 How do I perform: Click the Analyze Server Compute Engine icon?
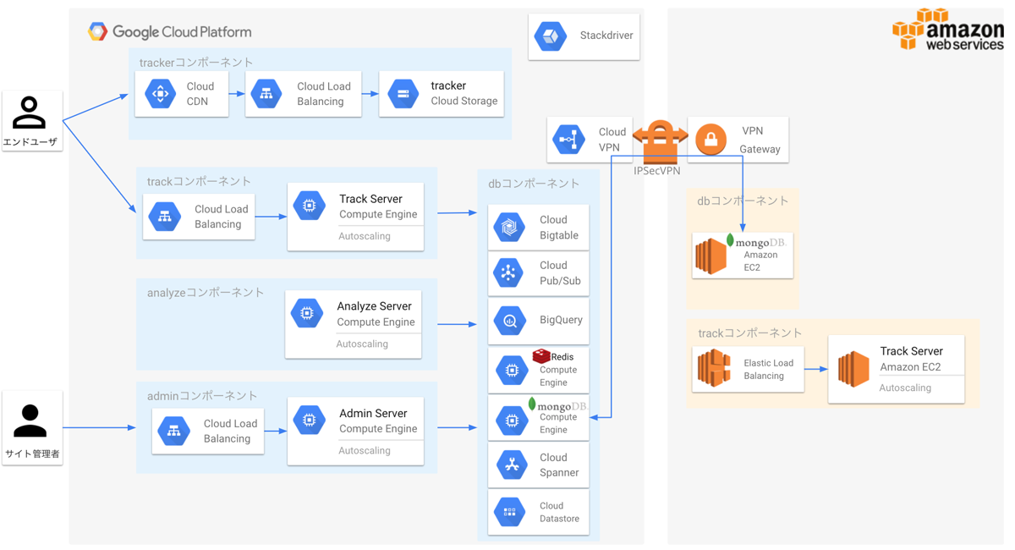[x=307, y=312]
